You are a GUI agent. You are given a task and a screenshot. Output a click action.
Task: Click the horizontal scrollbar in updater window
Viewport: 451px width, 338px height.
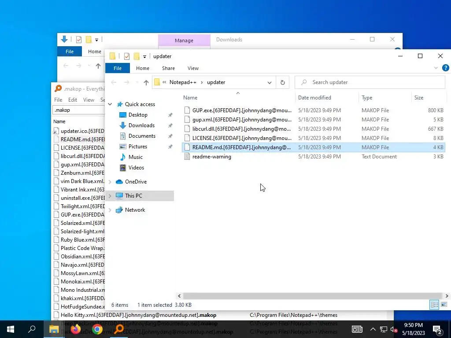coord(312,296)
